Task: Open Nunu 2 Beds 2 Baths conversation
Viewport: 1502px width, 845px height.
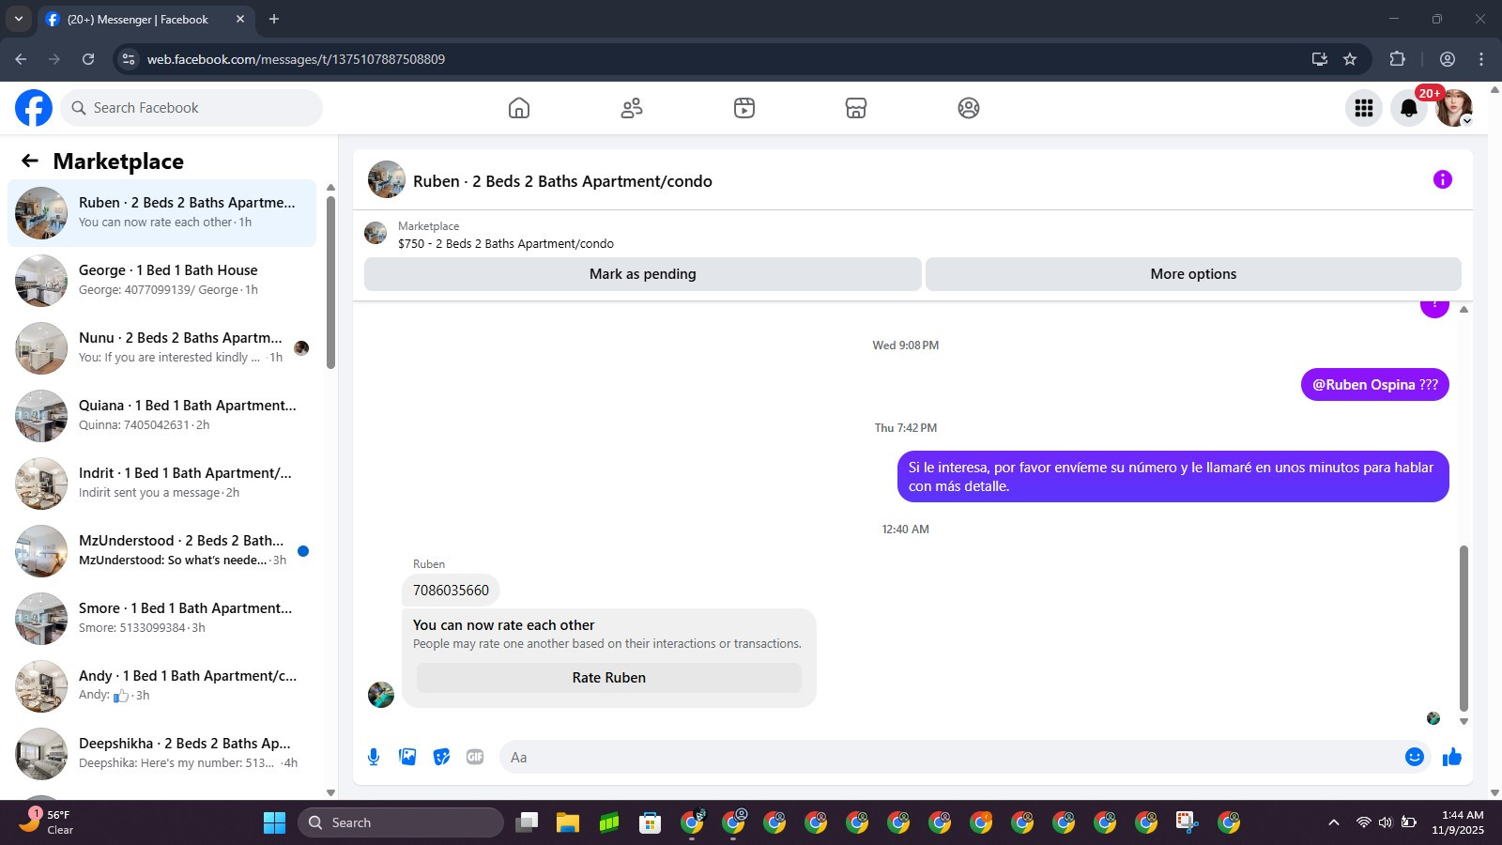Action: (161, 348)
